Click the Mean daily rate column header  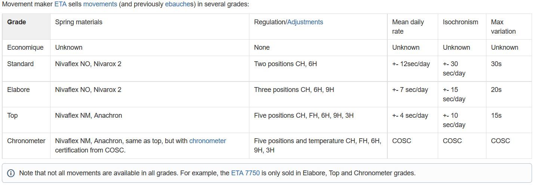click(412, 27)
